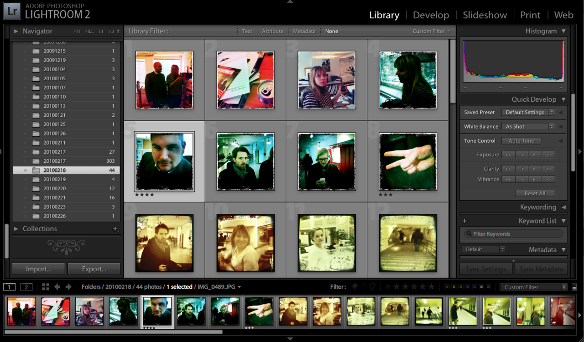Screen dimensions: 584x342
Task: Set filter rating to three stars
Action: click(414, 287)
